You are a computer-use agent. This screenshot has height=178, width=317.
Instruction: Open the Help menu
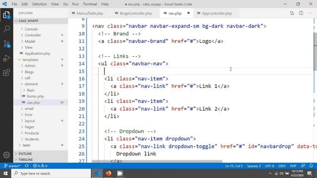pyautogui.click(x=105, y=4)
